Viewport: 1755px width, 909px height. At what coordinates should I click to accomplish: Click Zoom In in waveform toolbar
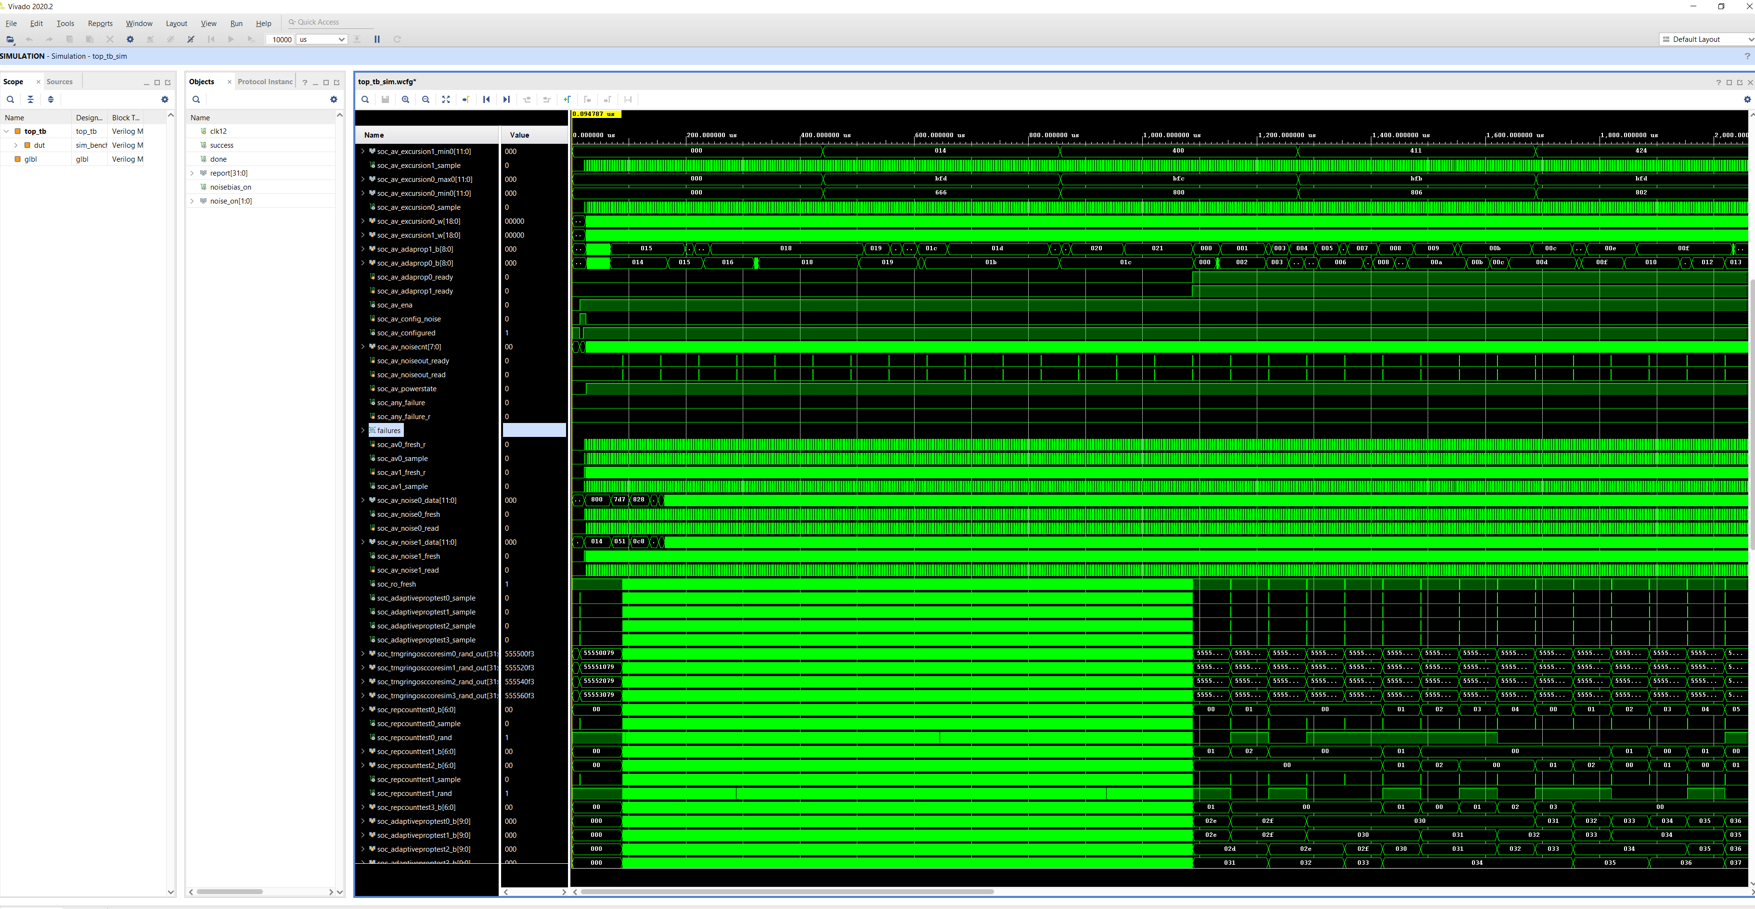(x=405, y=100)
